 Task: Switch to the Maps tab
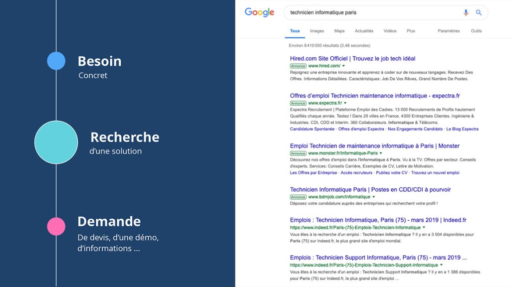click(x=339, y=31)
